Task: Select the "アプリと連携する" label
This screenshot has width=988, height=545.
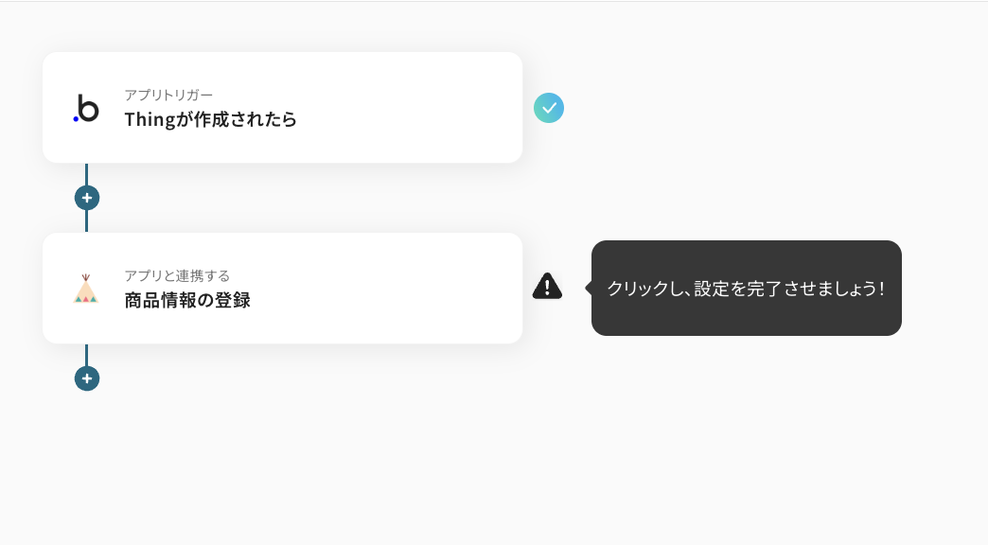Action: coord(177,275)
